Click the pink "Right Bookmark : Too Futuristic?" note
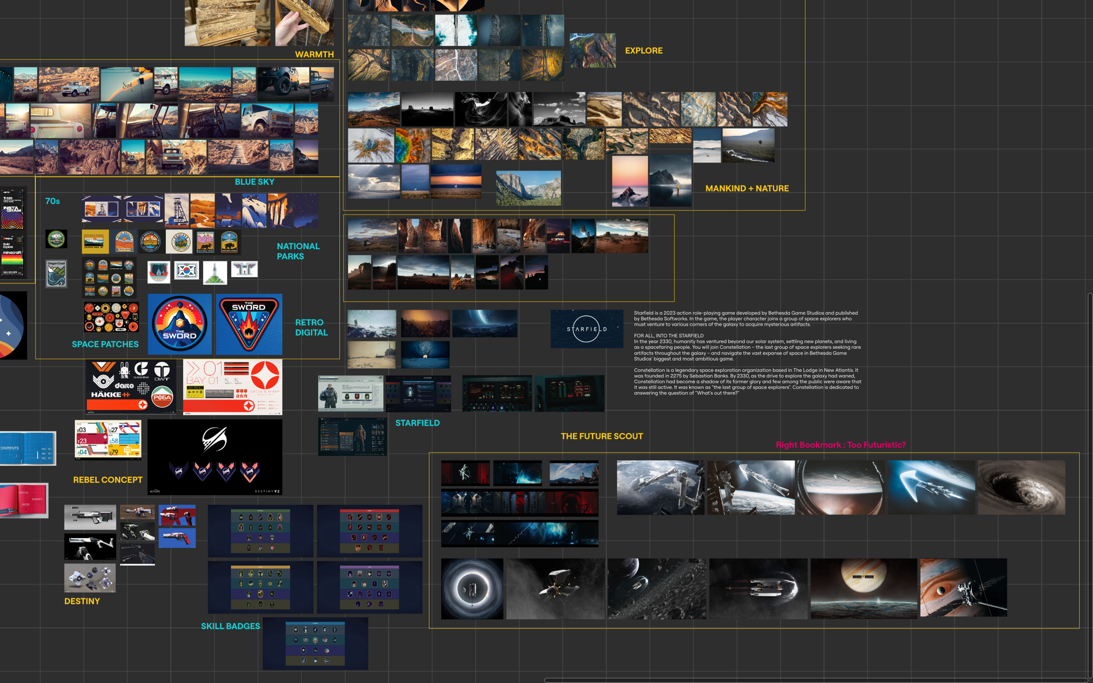The width and height of the screenshot is (1093, 683). [x=840, y=445]
